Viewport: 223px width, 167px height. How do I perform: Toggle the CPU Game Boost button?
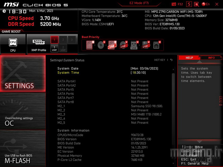point(13,44)
